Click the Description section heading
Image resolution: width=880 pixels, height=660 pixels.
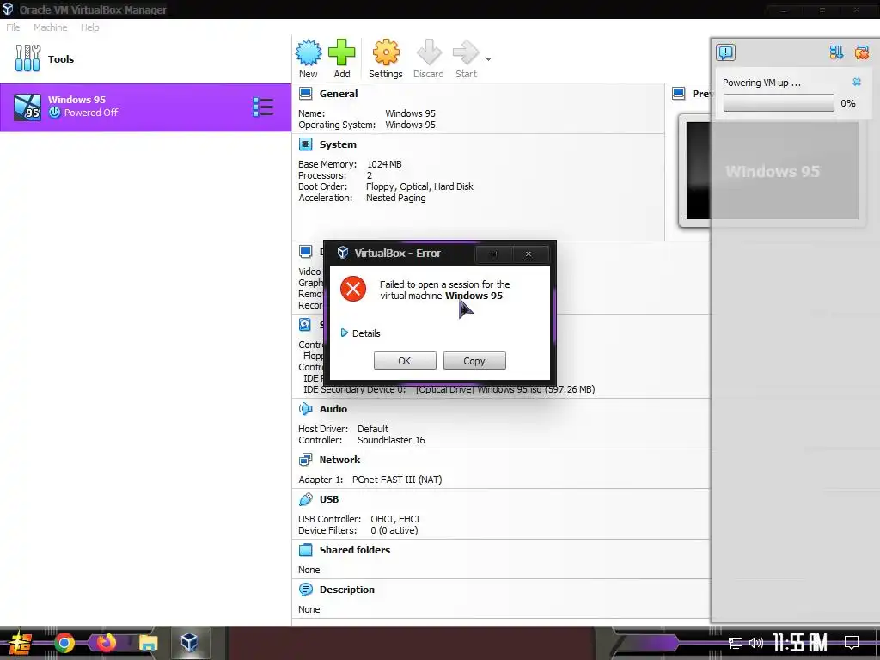click(x=347, y=590)
